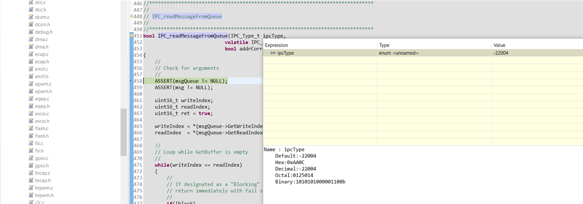The width and height of the screenshot is (583, 204).
Task: Click the file tree vertical scrollbar thumb
Action: (x=123, y=132)
